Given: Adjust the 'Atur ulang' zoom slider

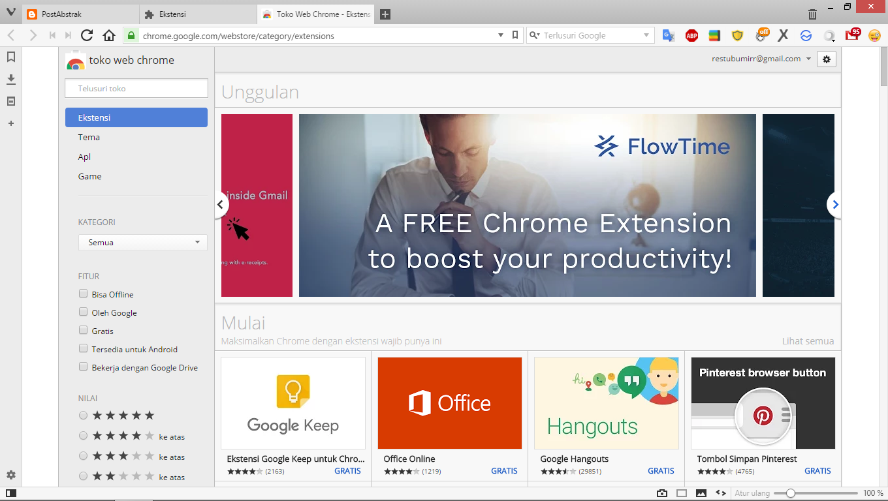Looking at the screenshot, I should [791, 493].
